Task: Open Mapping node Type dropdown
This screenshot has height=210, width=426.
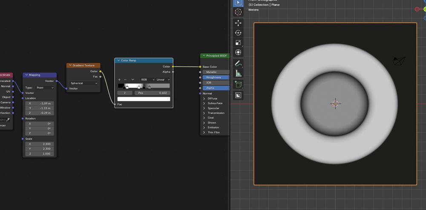Action: 45,87
